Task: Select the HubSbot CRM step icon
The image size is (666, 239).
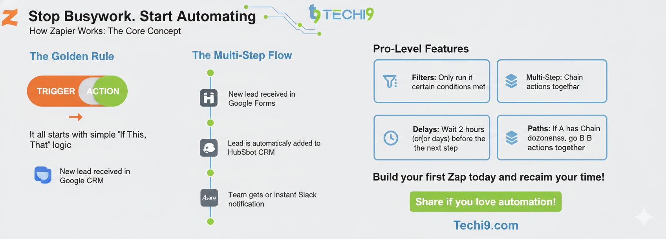Action: pyautogui.click(x=209, y=148)
